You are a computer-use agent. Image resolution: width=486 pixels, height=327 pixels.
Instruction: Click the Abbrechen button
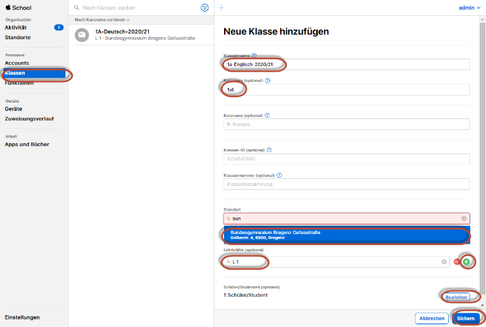431,318
